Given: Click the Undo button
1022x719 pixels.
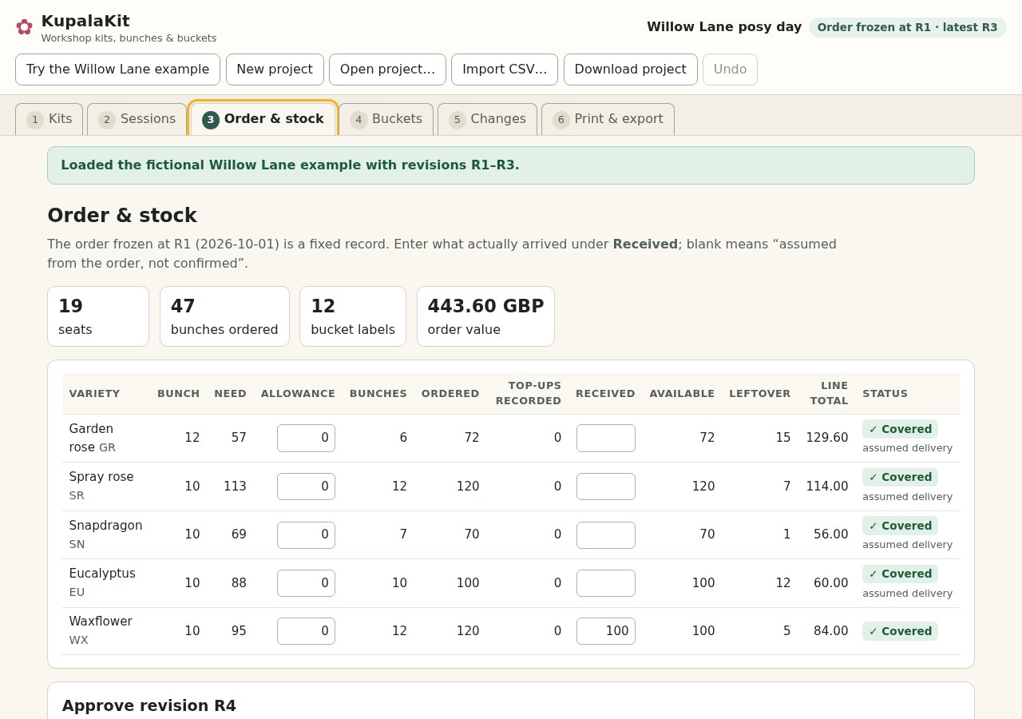Looking at the screenshot, I should (730, 70).
